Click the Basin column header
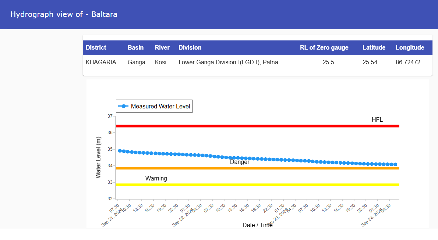438x240 pixels. [135, 48]
